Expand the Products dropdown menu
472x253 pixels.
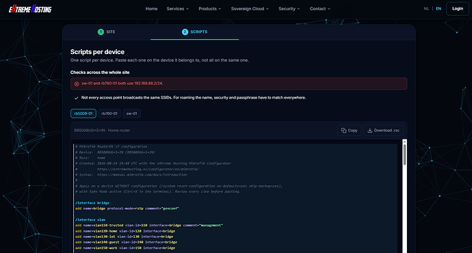click(x=210, y=9)
